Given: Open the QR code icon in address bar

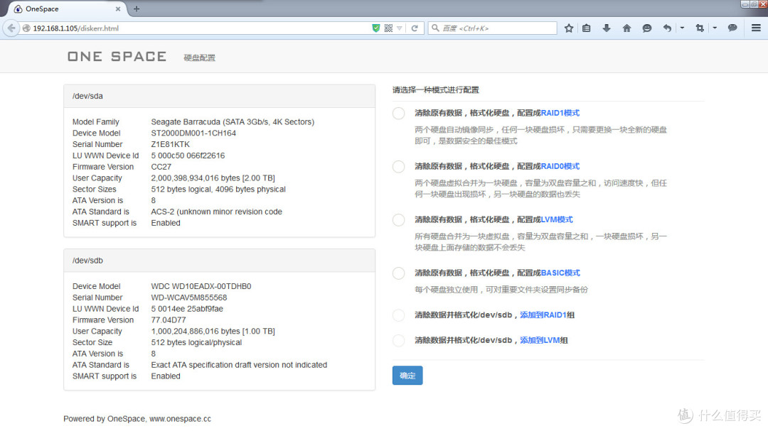Looking at the screenshot, I should click(x=388, y=28).
